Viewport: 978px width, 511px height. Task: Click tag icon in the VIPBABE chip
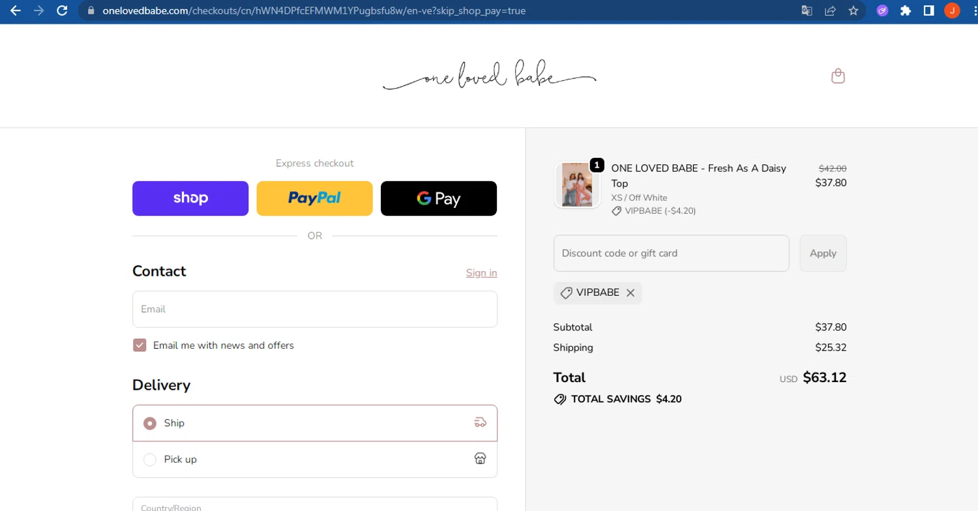[x=567, y=293]
